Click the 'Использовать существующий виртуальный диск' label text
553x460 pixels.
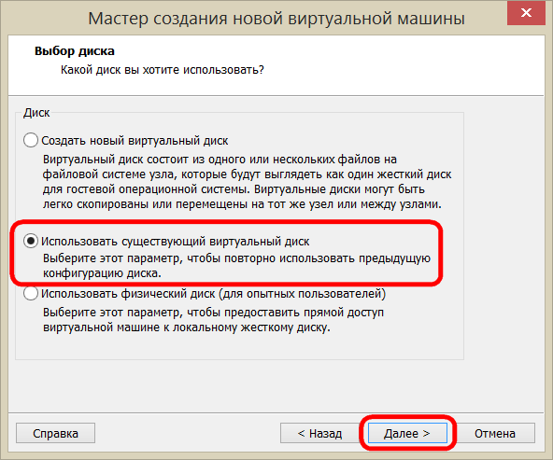(176, 242)
